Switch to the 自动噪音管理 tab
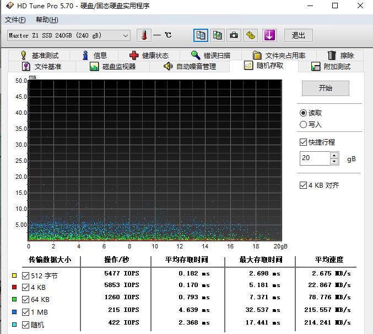This screenshot has height=334, width=373. (x=190, y=66)
